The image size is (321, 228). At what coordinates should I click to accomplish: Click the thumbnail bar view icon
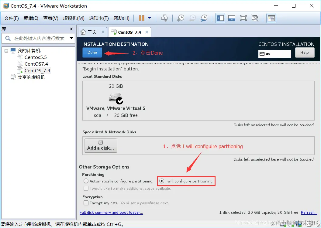point(232,18)
